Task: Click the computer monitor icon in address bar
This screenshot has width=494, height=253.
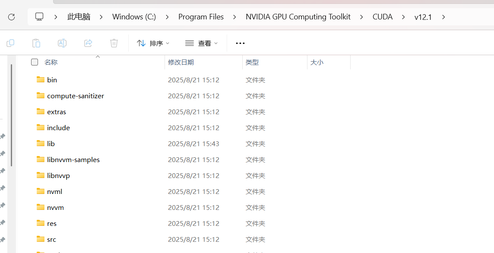Action: 39,17
